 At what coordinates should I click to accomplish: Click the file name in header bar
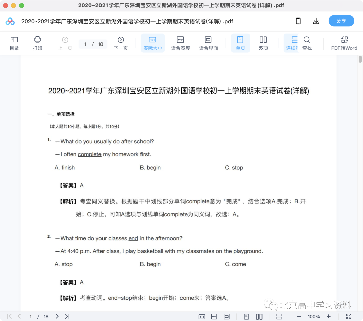pos(127,21)
